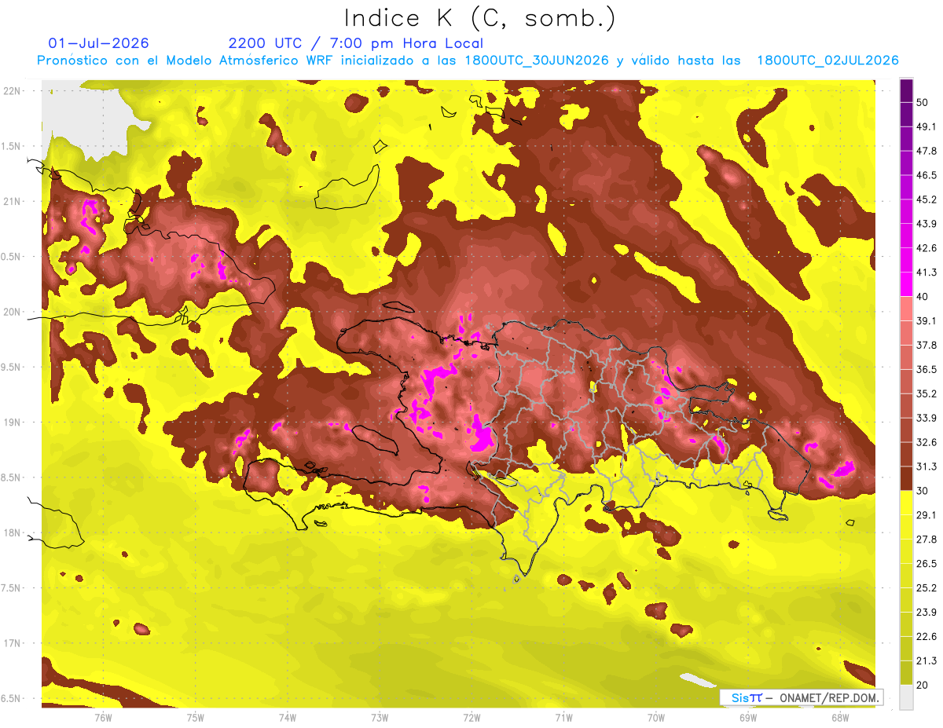Click the 68W longitude axis label
This screenshot has height=728, width=943.
pyautogui.click(x=839, y=717)
